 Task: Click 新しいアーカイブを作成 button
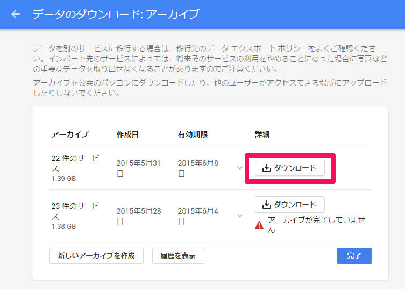(x=96, y=256)
